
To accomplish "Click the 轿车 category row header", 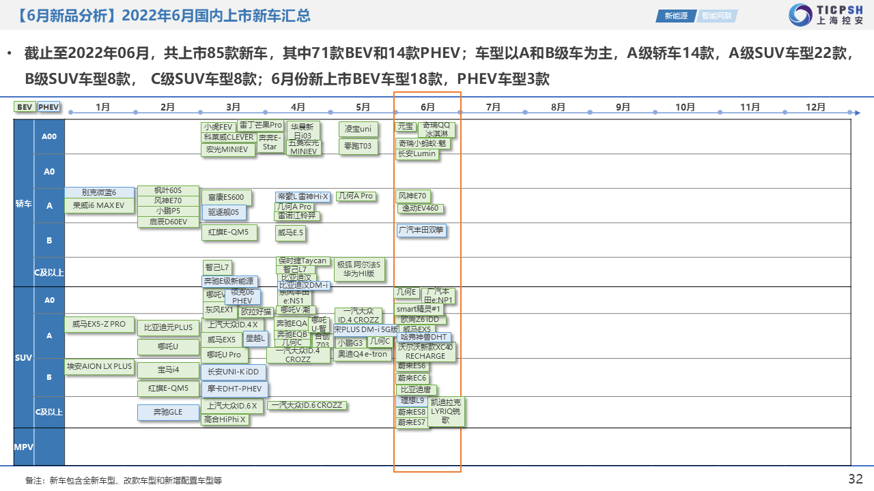I will click(x=23, y=204).
